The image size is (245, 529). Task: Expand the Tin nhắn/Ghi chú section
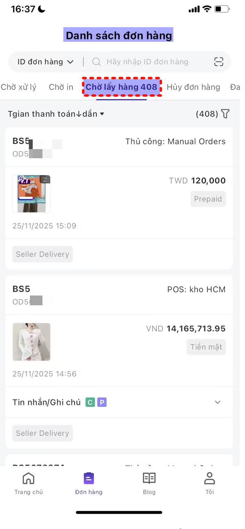pos(218,402)
